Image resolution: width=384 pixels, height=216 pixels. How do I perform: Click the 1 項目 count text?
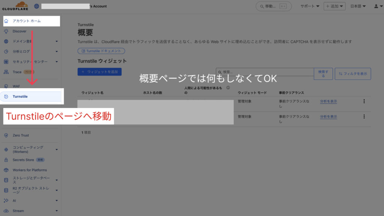86,132
